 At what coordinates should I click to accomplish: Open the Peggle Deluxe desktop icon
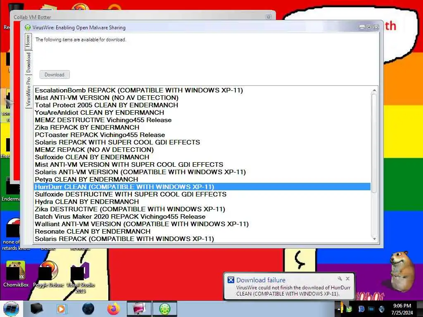click(48, 274)
